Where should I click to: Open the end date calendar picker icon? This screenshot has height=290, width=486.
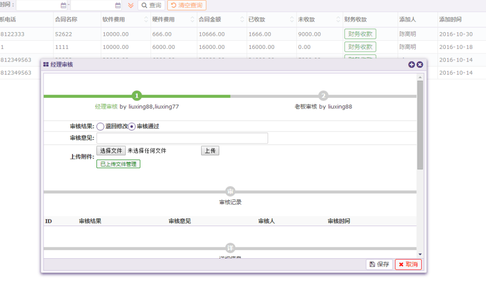[x=118, y=5]
